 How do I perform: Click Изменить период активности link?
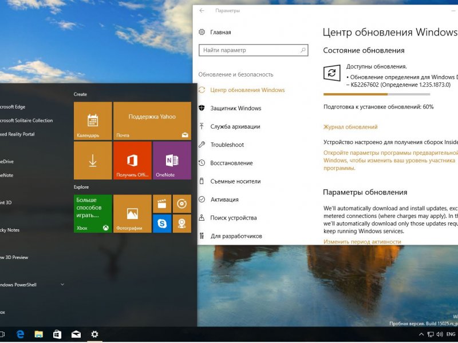point(362,242)
